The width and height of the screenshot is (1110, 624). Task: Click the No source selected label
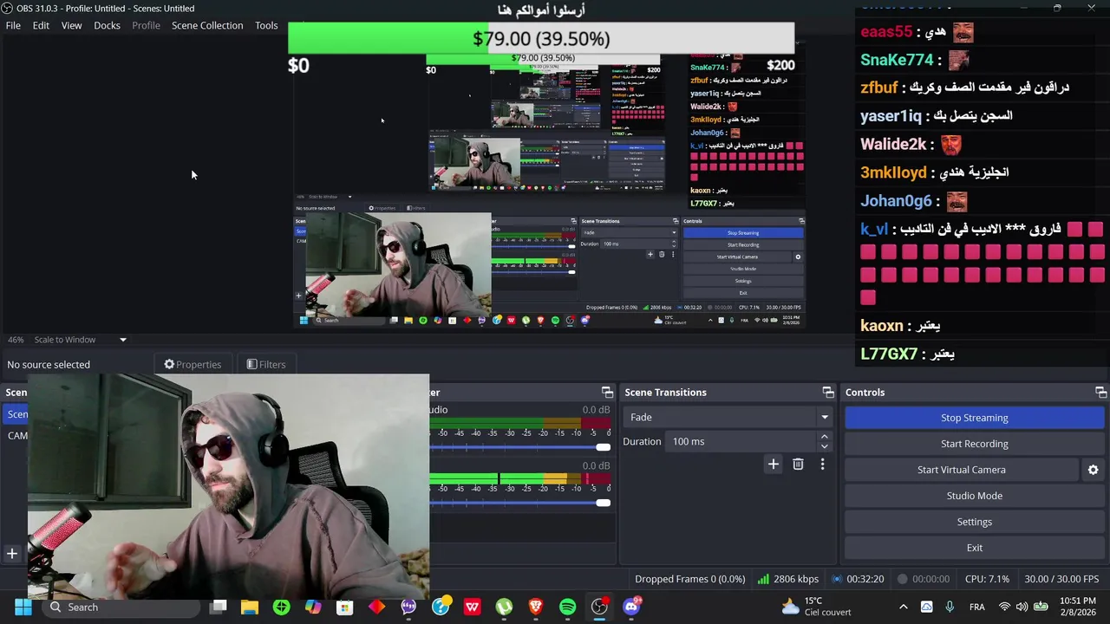(49, 365)
